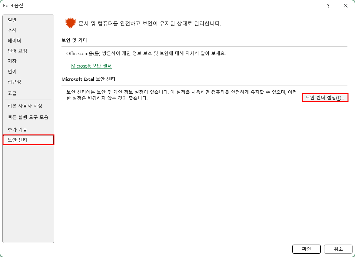Open the 일반 options category
This screenshot has height=257, width=355.
click(28, 20)
